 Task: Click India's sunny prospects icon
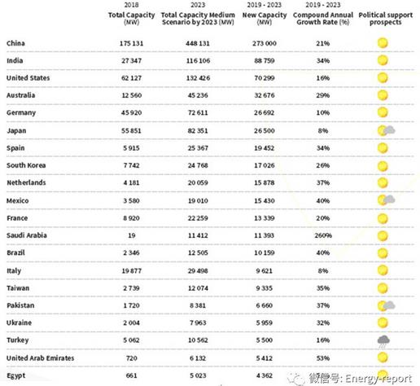coord(383,60)
